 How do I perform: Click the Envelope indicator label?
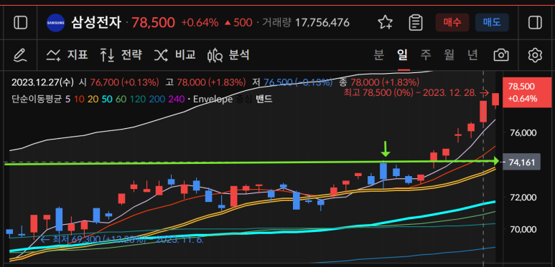pyautogui.click(x=213, y=99)
